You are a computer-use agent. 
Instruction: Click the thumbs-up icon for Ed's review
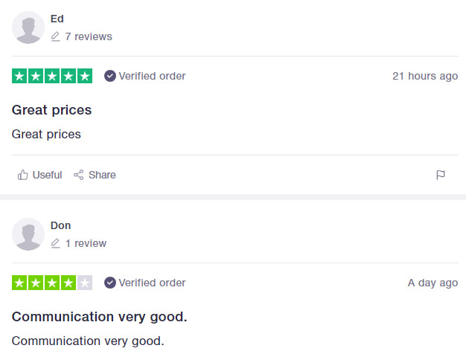click(x=22, y=175)
